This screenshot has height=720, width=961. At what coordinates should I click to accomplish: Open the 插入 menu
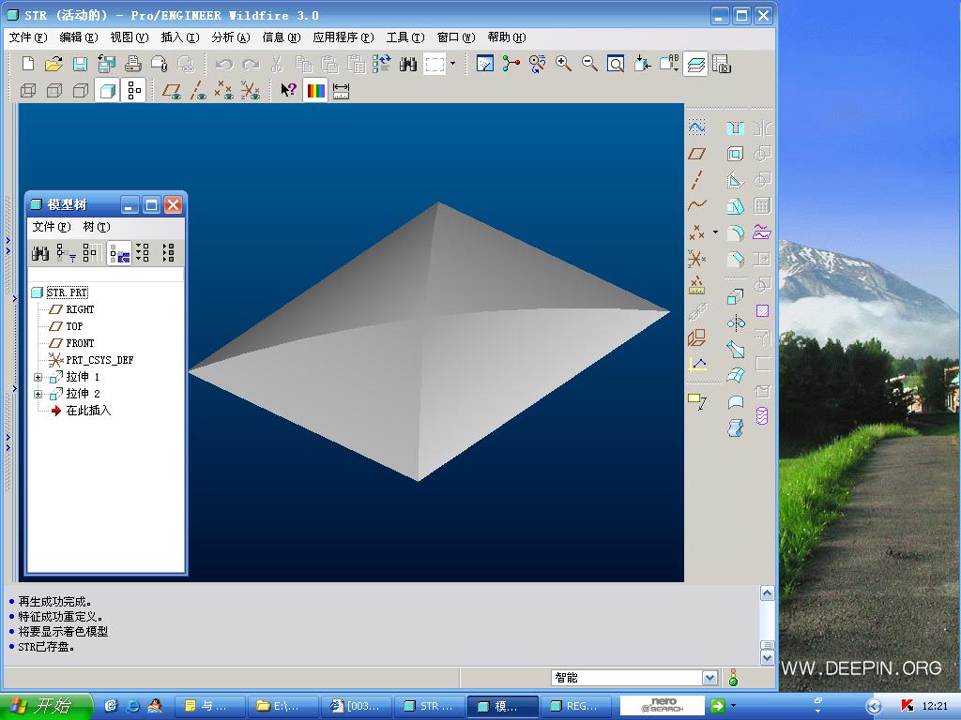click(x=180, y=37)
